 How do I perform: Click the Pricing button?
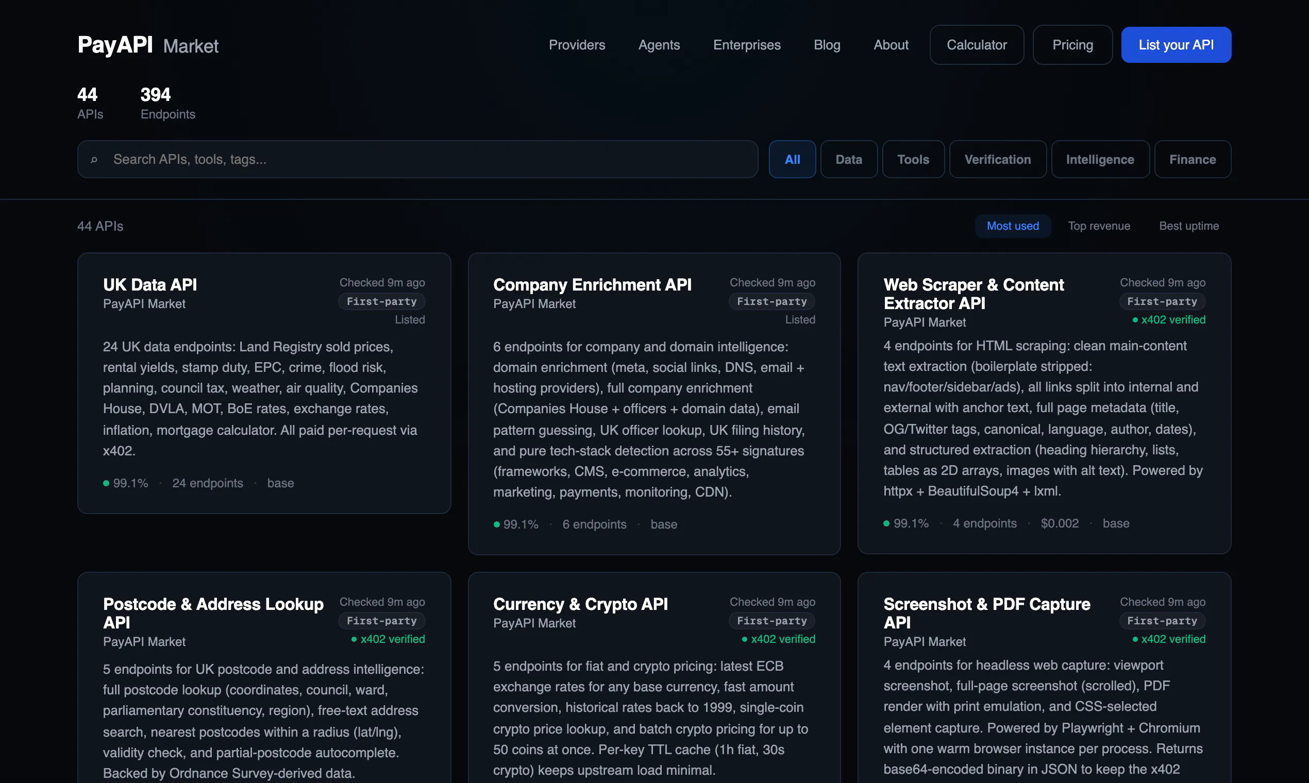[1072, 45]
